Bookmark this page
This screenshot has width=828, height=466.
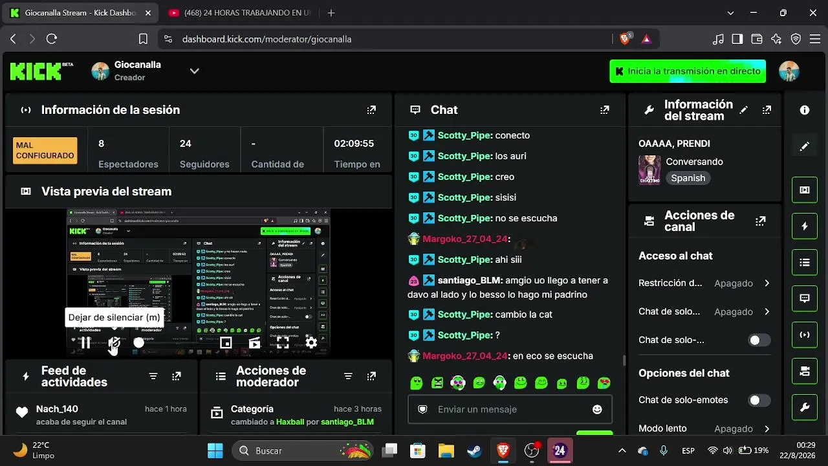(143, 39)
